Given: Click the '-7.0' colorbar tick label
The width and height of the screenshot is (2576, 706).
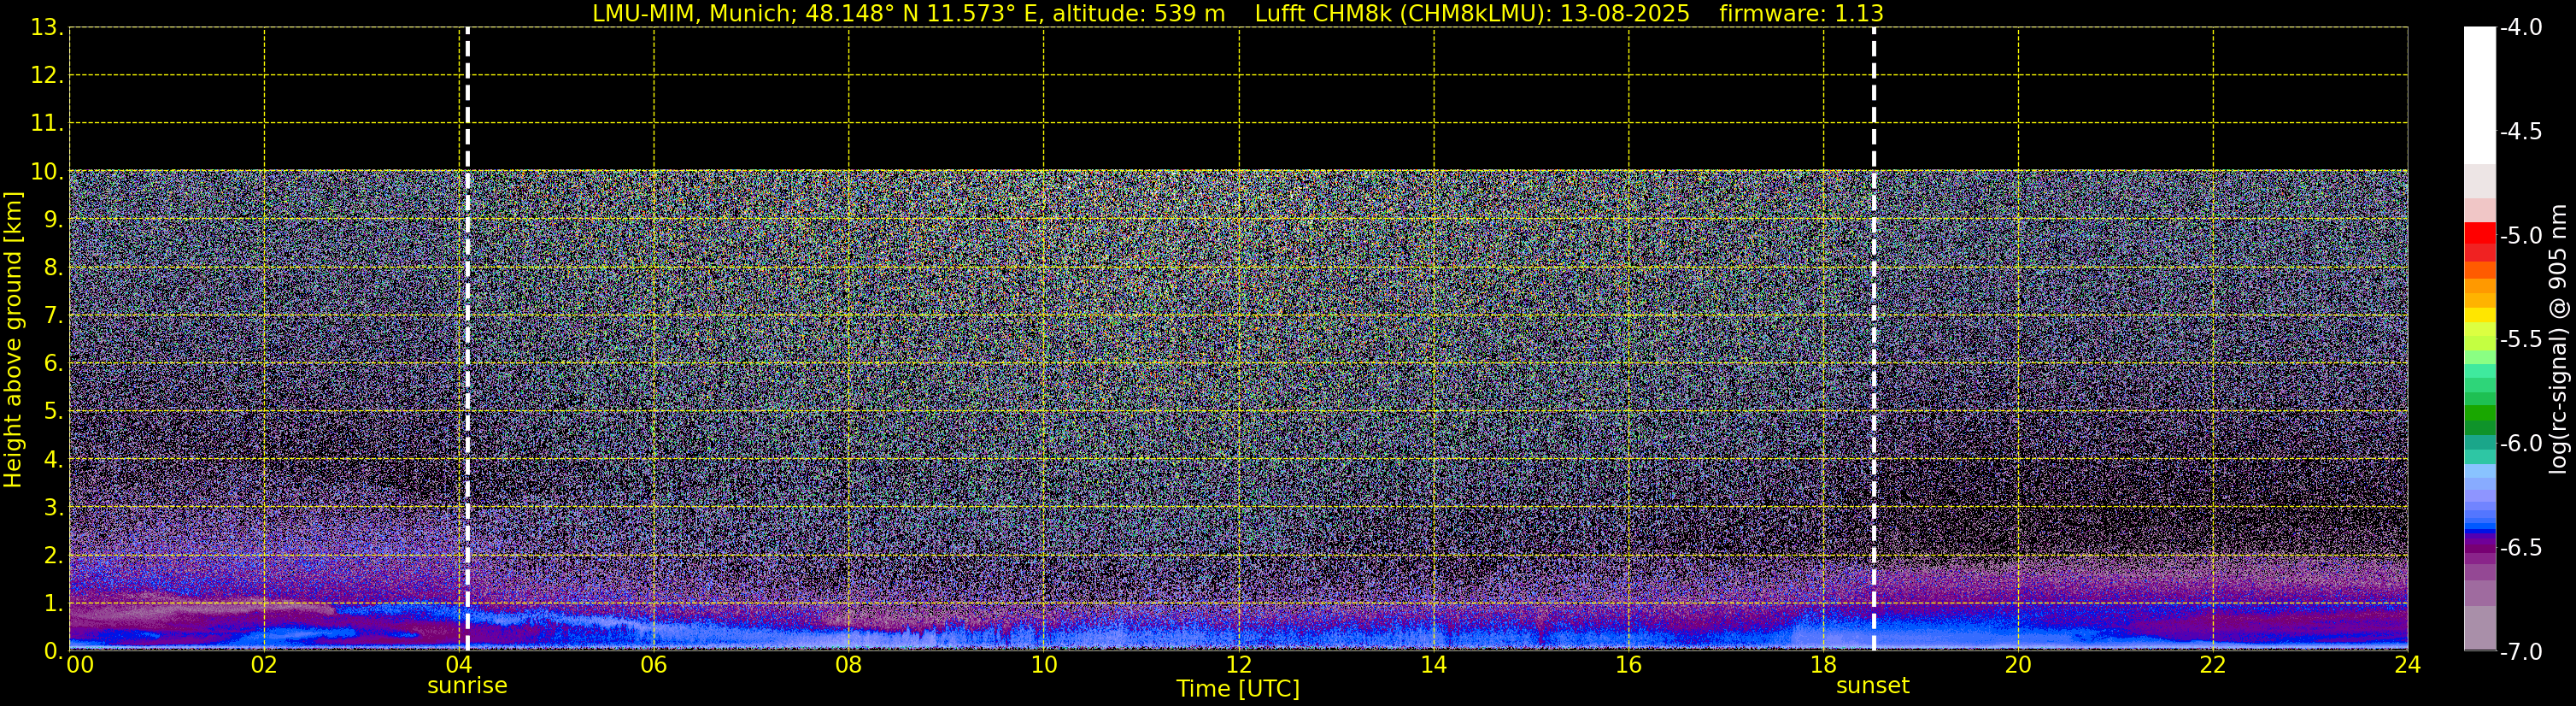Looking at the screenshot, I should tap(2520, 652).
